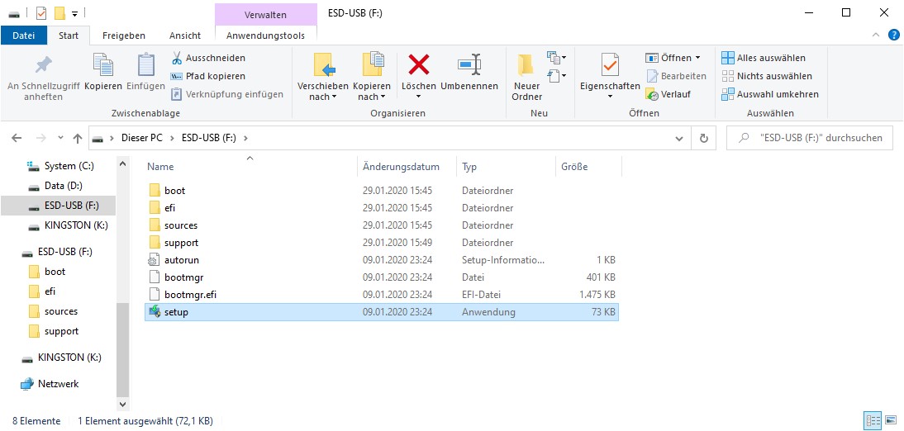This screenshot has width=904, height=431.
Task: Go up one folder level
Action: [78, 138]
